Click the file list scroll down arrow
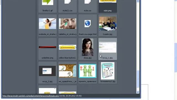Image resolution: width=177 pixels, height=100 pixels. [x=138, y=92]
